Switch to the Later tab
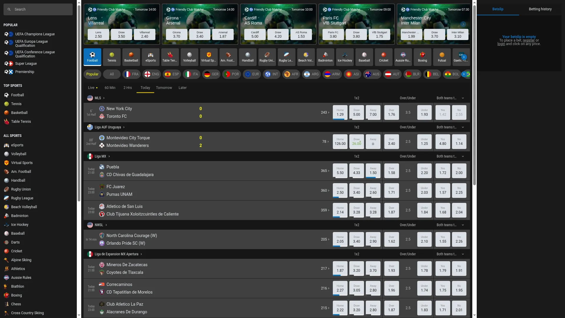Image resolution: width=565 pixels, height=318 pixels. pyautogui.click(x=182, y=88)
